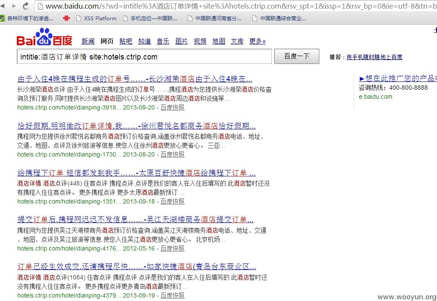Click the 咨询热线 400-800-8888 text

pyautogui.click(x=393, y=88)
